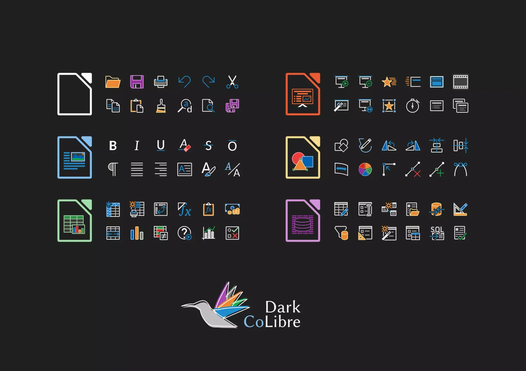This screenshot has height=371, width=526.
Task: Click the Print printer icon
Action: [161, 82]
